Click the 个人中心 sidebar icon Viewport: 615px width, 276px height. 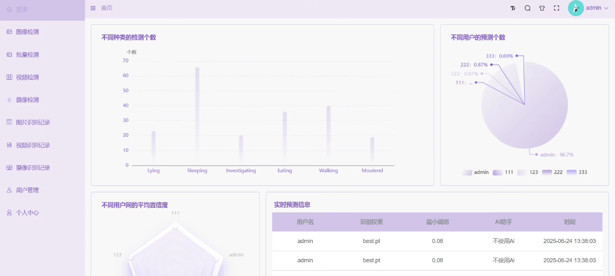(x=9, y=213)
